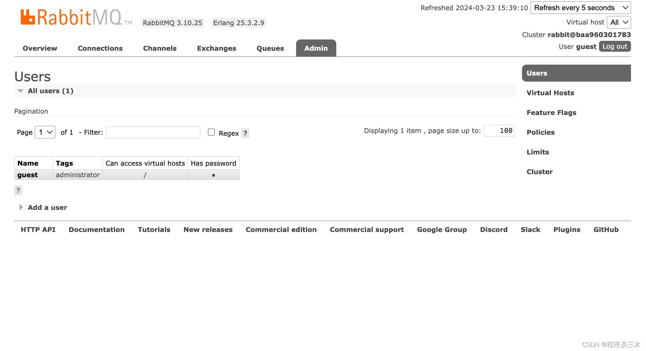Image resolution: width=646 pixels, height=351 pixels.
Task: Expand the Add a user section
Action: point(47,207)
